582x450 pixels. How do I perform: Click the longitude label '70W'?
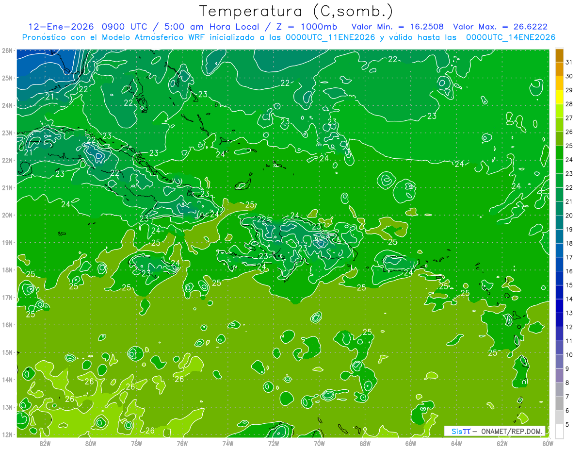pos(319,443)
